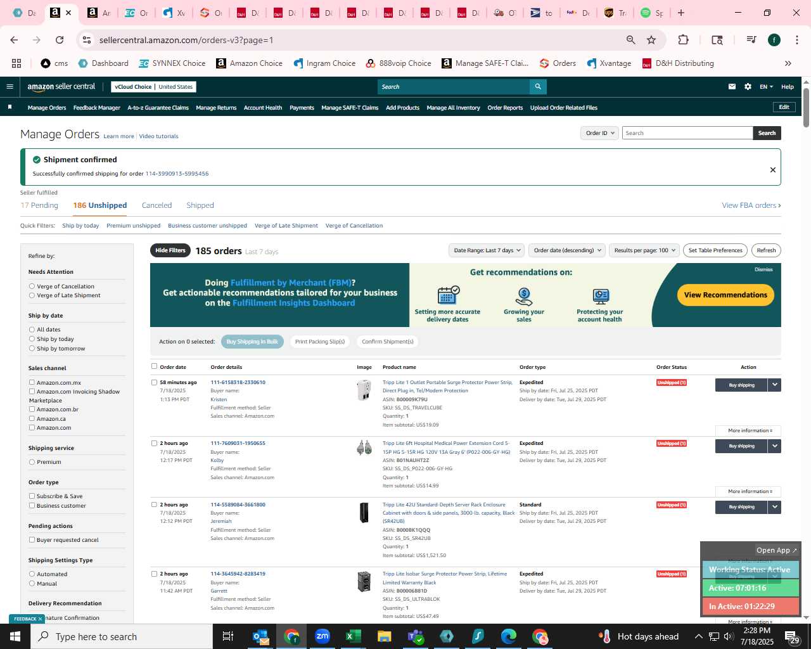The width and height of the screenshot is (811, 649).
Task: Open the EN language dropdown
Action: click(x=767, y=87)
